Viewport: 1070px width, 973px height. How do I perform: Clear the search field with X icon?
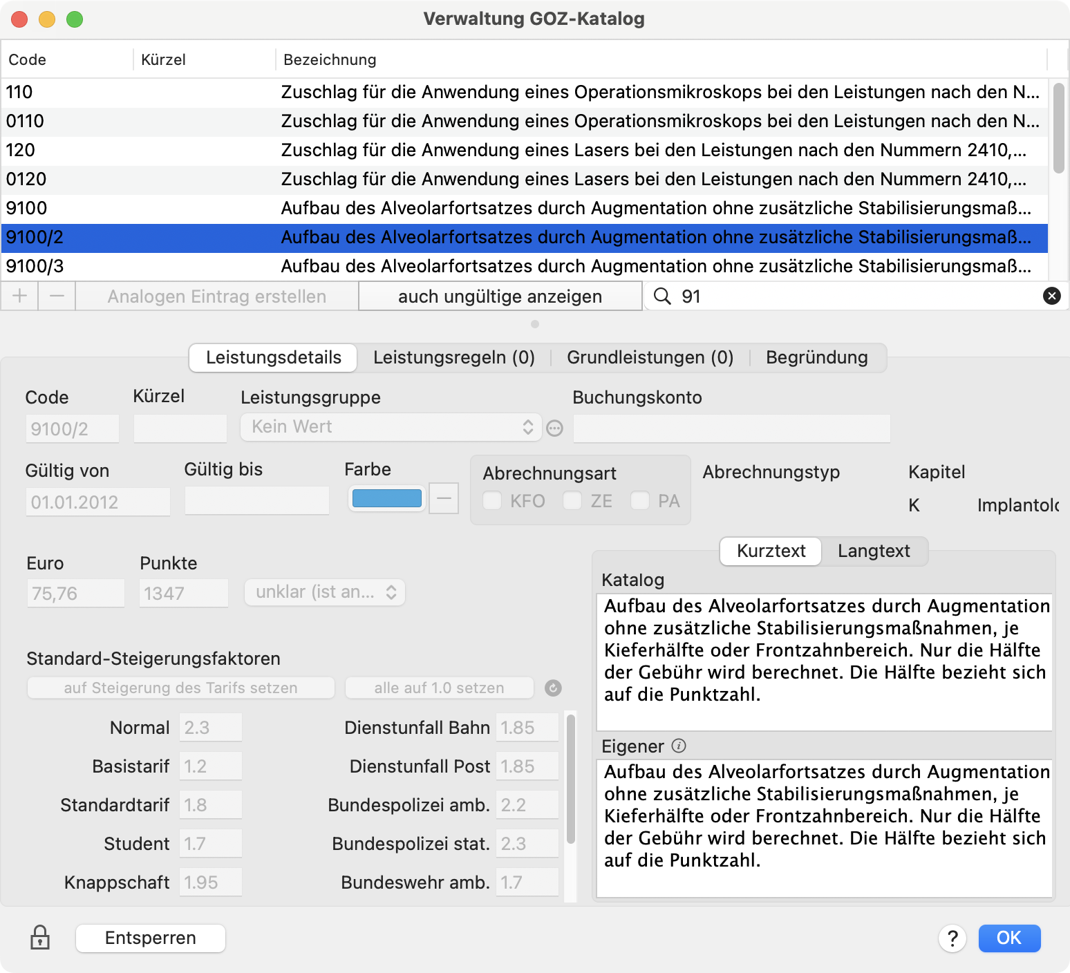point(1051,296)
